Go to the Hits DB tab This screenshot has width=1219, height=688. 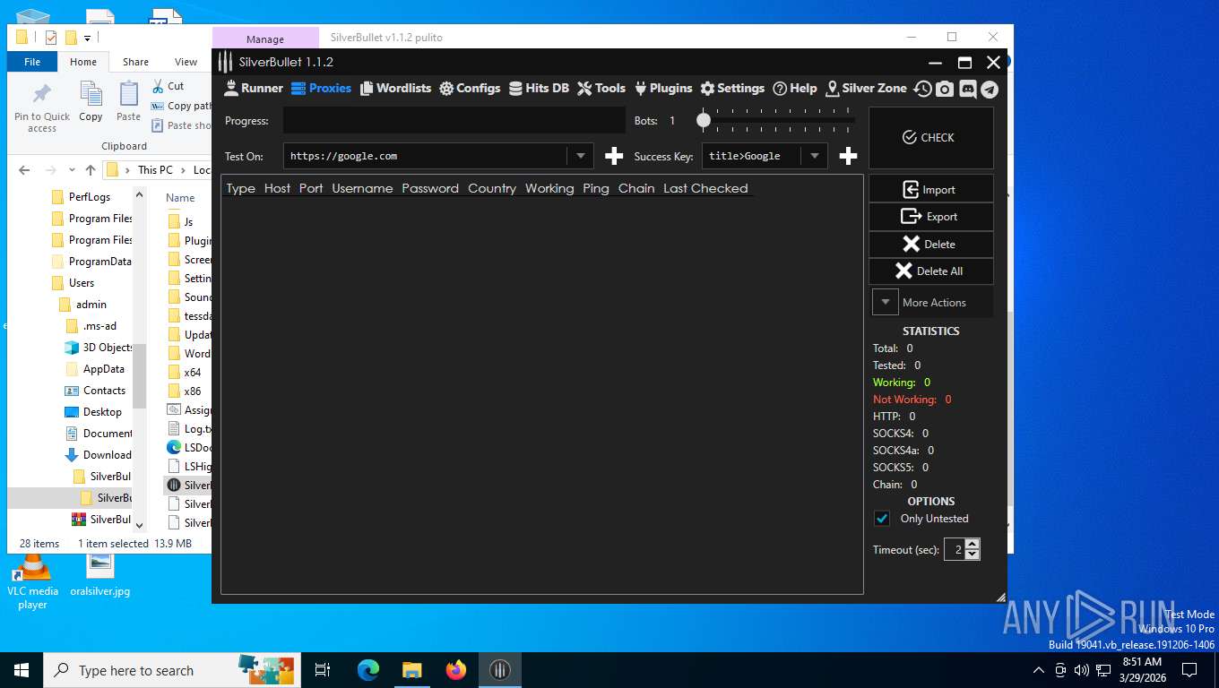539,88
